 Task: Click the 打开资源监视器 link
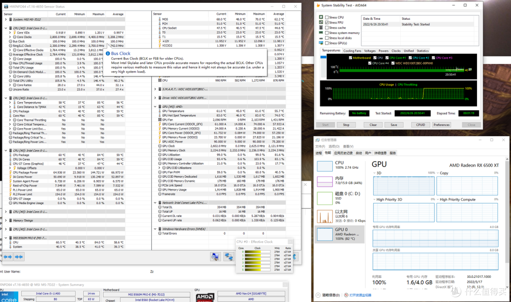coord(360,295)
